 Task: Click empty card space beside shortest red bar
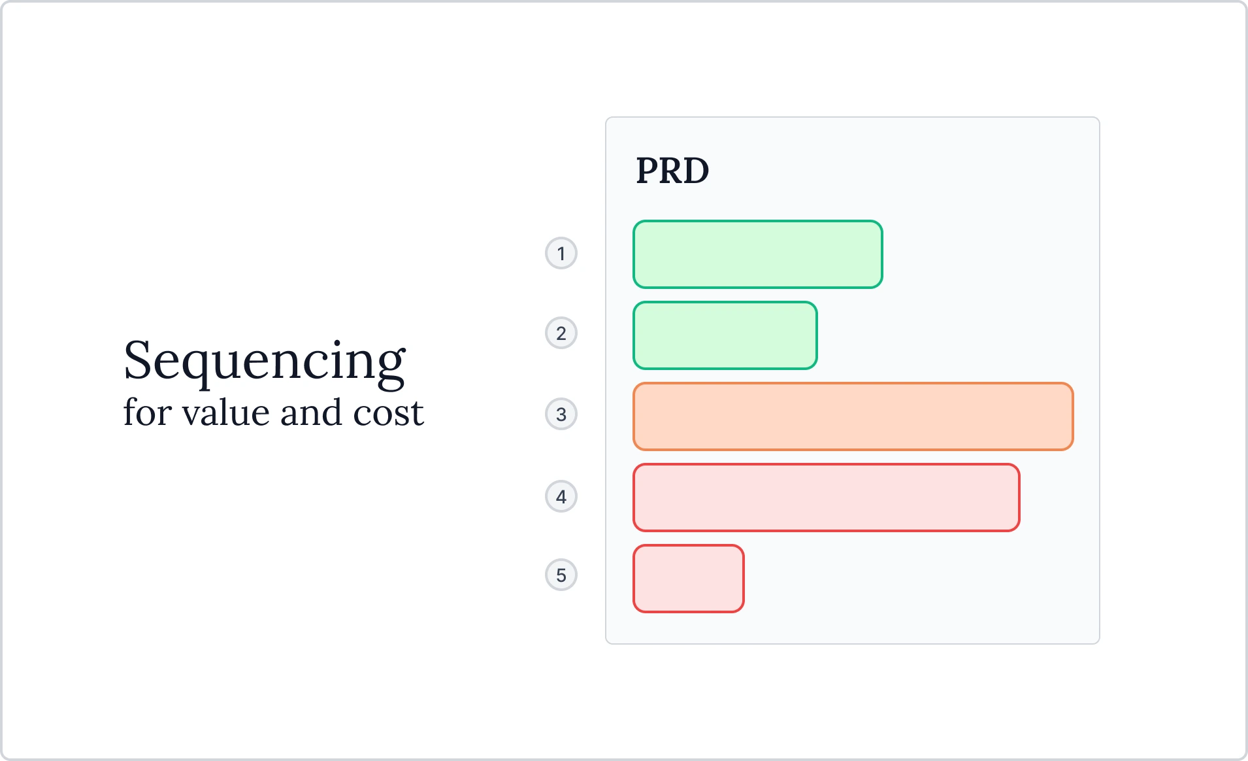click(915, 579)
